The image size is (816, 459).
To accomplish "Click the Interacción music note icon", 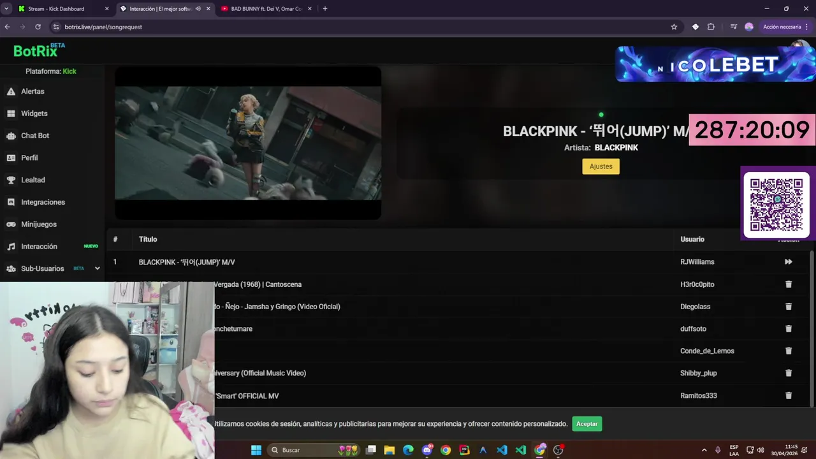I will (x=11, y=246).
